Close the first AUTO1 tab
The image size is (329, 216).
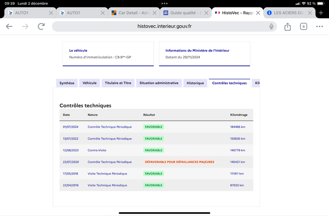[51, 13]
